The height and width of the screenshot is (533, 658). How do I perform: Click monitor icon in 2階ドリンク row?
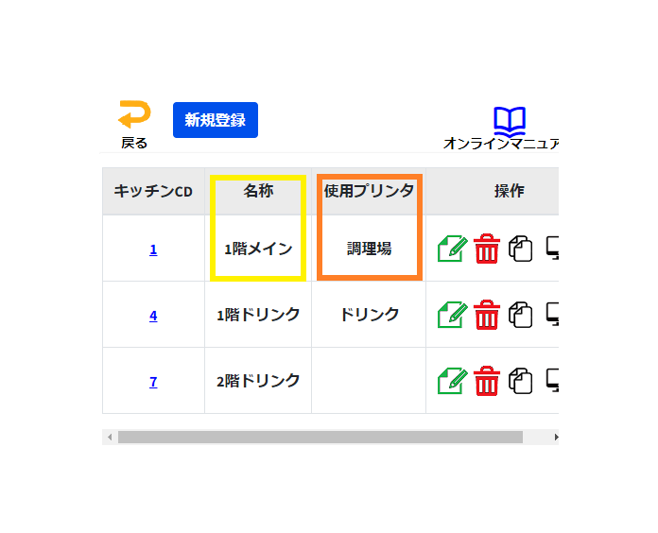point(552,381)
